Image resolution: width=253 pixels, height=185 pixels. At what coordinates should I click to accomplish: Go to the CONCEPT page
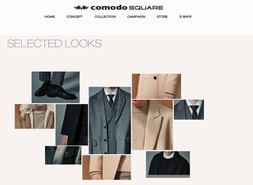[x=75, y=17]
